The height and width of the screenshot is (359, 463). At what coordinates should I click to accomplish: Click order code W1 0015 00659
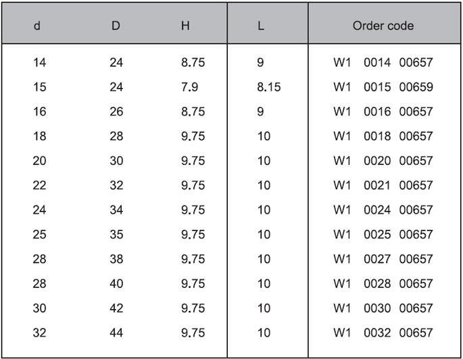383,87
